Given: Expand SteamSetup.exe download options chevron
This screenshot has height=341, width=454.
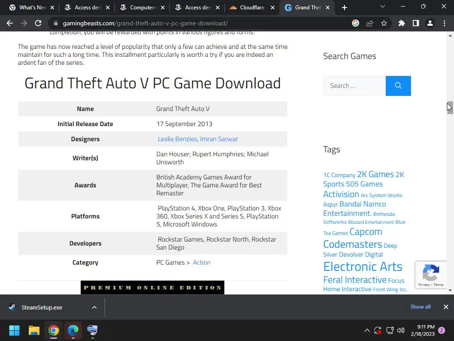Looking at the screenshot, I should (x=94, y=307).
